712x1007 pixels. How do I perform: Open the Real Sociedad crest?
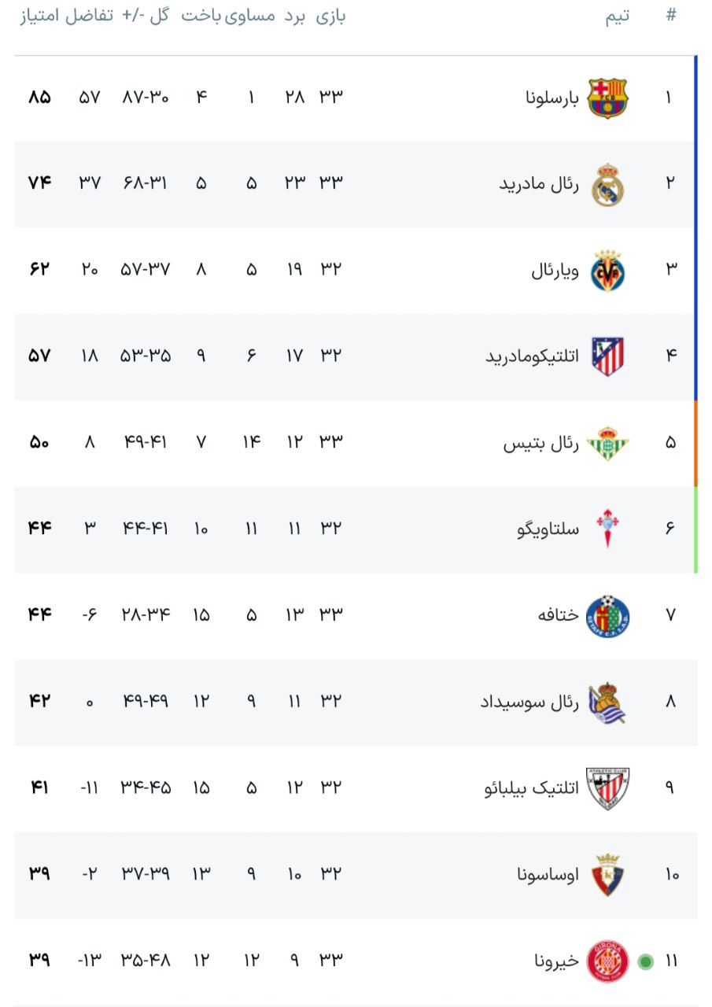608,702
